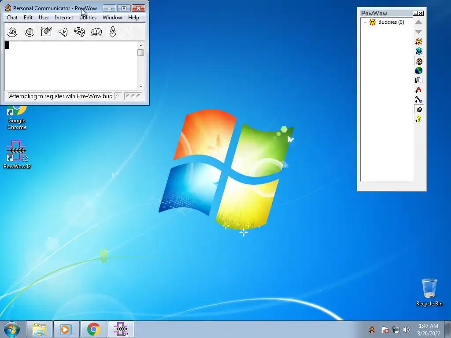Click the Action Center flag tray icon

[385, 330]
